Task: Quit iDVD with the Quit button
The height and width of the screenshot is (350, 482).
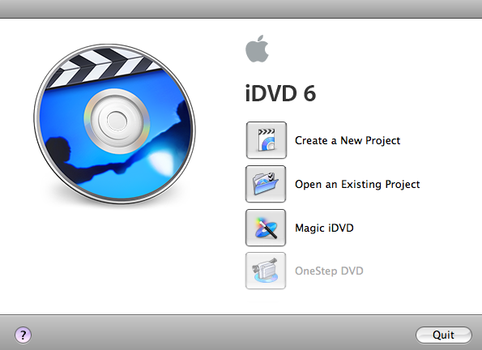Action: point(444,335)
